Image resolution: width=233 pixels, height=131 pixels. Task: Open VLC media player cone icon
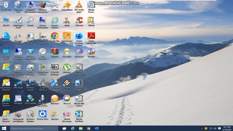(x=79, y=7)
